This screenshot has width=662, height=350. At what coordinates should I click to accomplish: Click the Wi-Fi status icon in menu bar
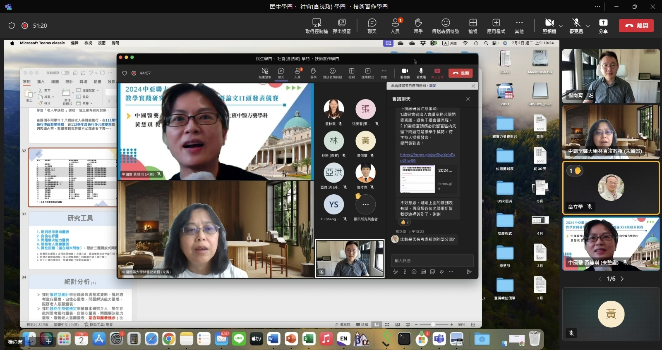coord(465,43)
